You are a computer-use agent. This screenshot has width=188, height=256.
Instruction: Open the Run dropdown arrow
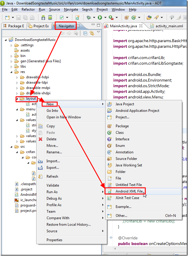click(x=105, y=18)
